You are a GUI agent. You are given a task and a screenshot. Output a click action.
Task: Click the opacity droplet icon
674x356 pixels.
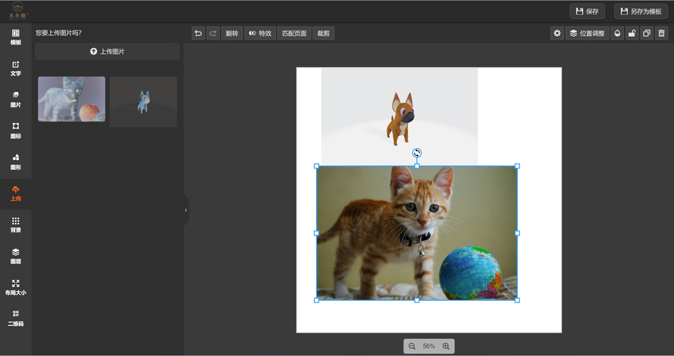click(617, 33)
